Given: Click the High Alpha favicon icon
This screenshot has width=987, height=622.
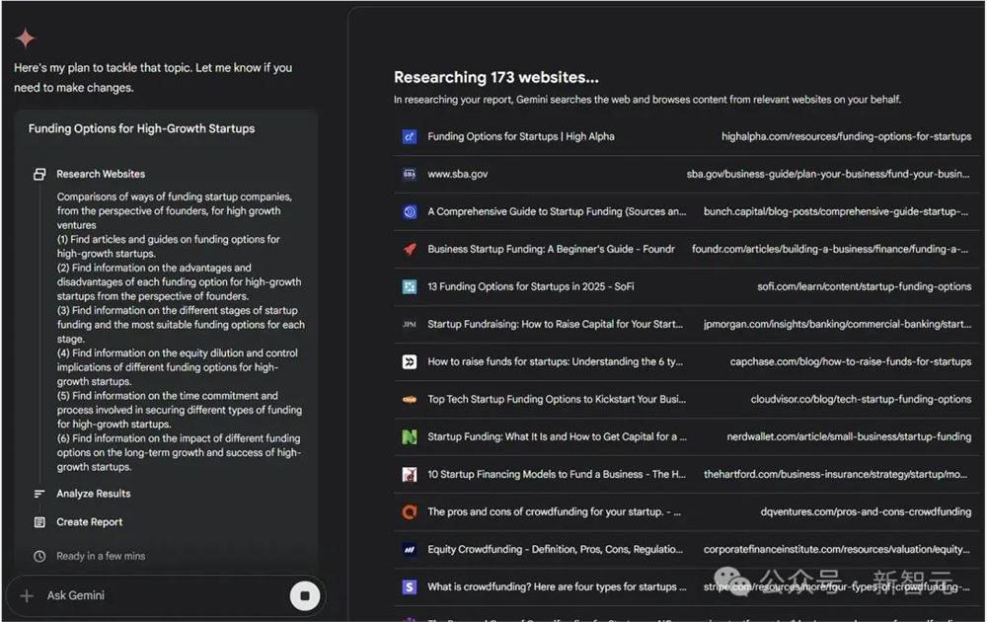Looking at the screenshot, I should [410, 136].
